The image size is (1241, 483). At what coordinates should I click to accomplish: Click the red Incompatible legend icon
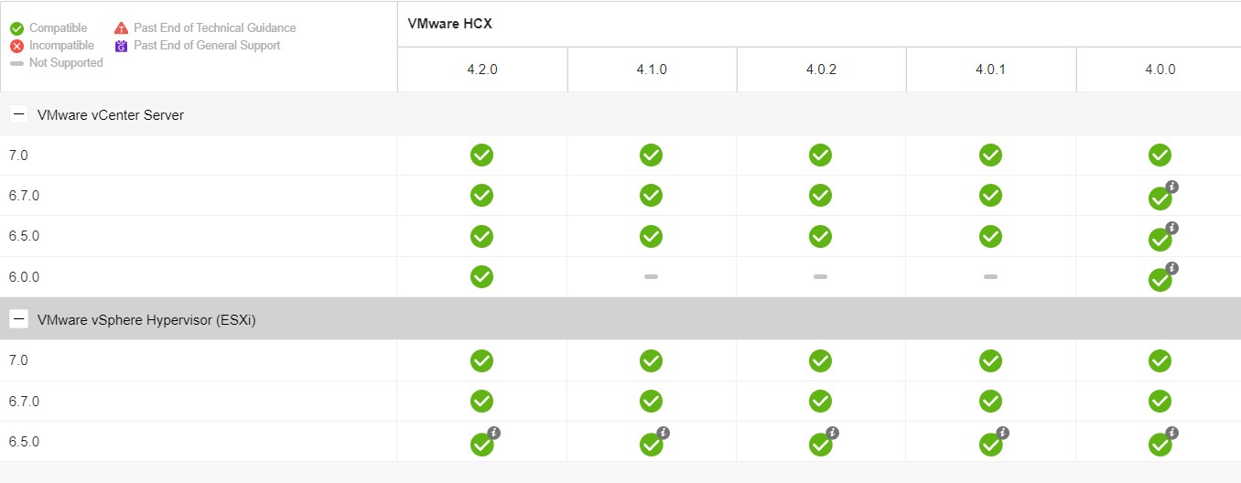[17, 46]
